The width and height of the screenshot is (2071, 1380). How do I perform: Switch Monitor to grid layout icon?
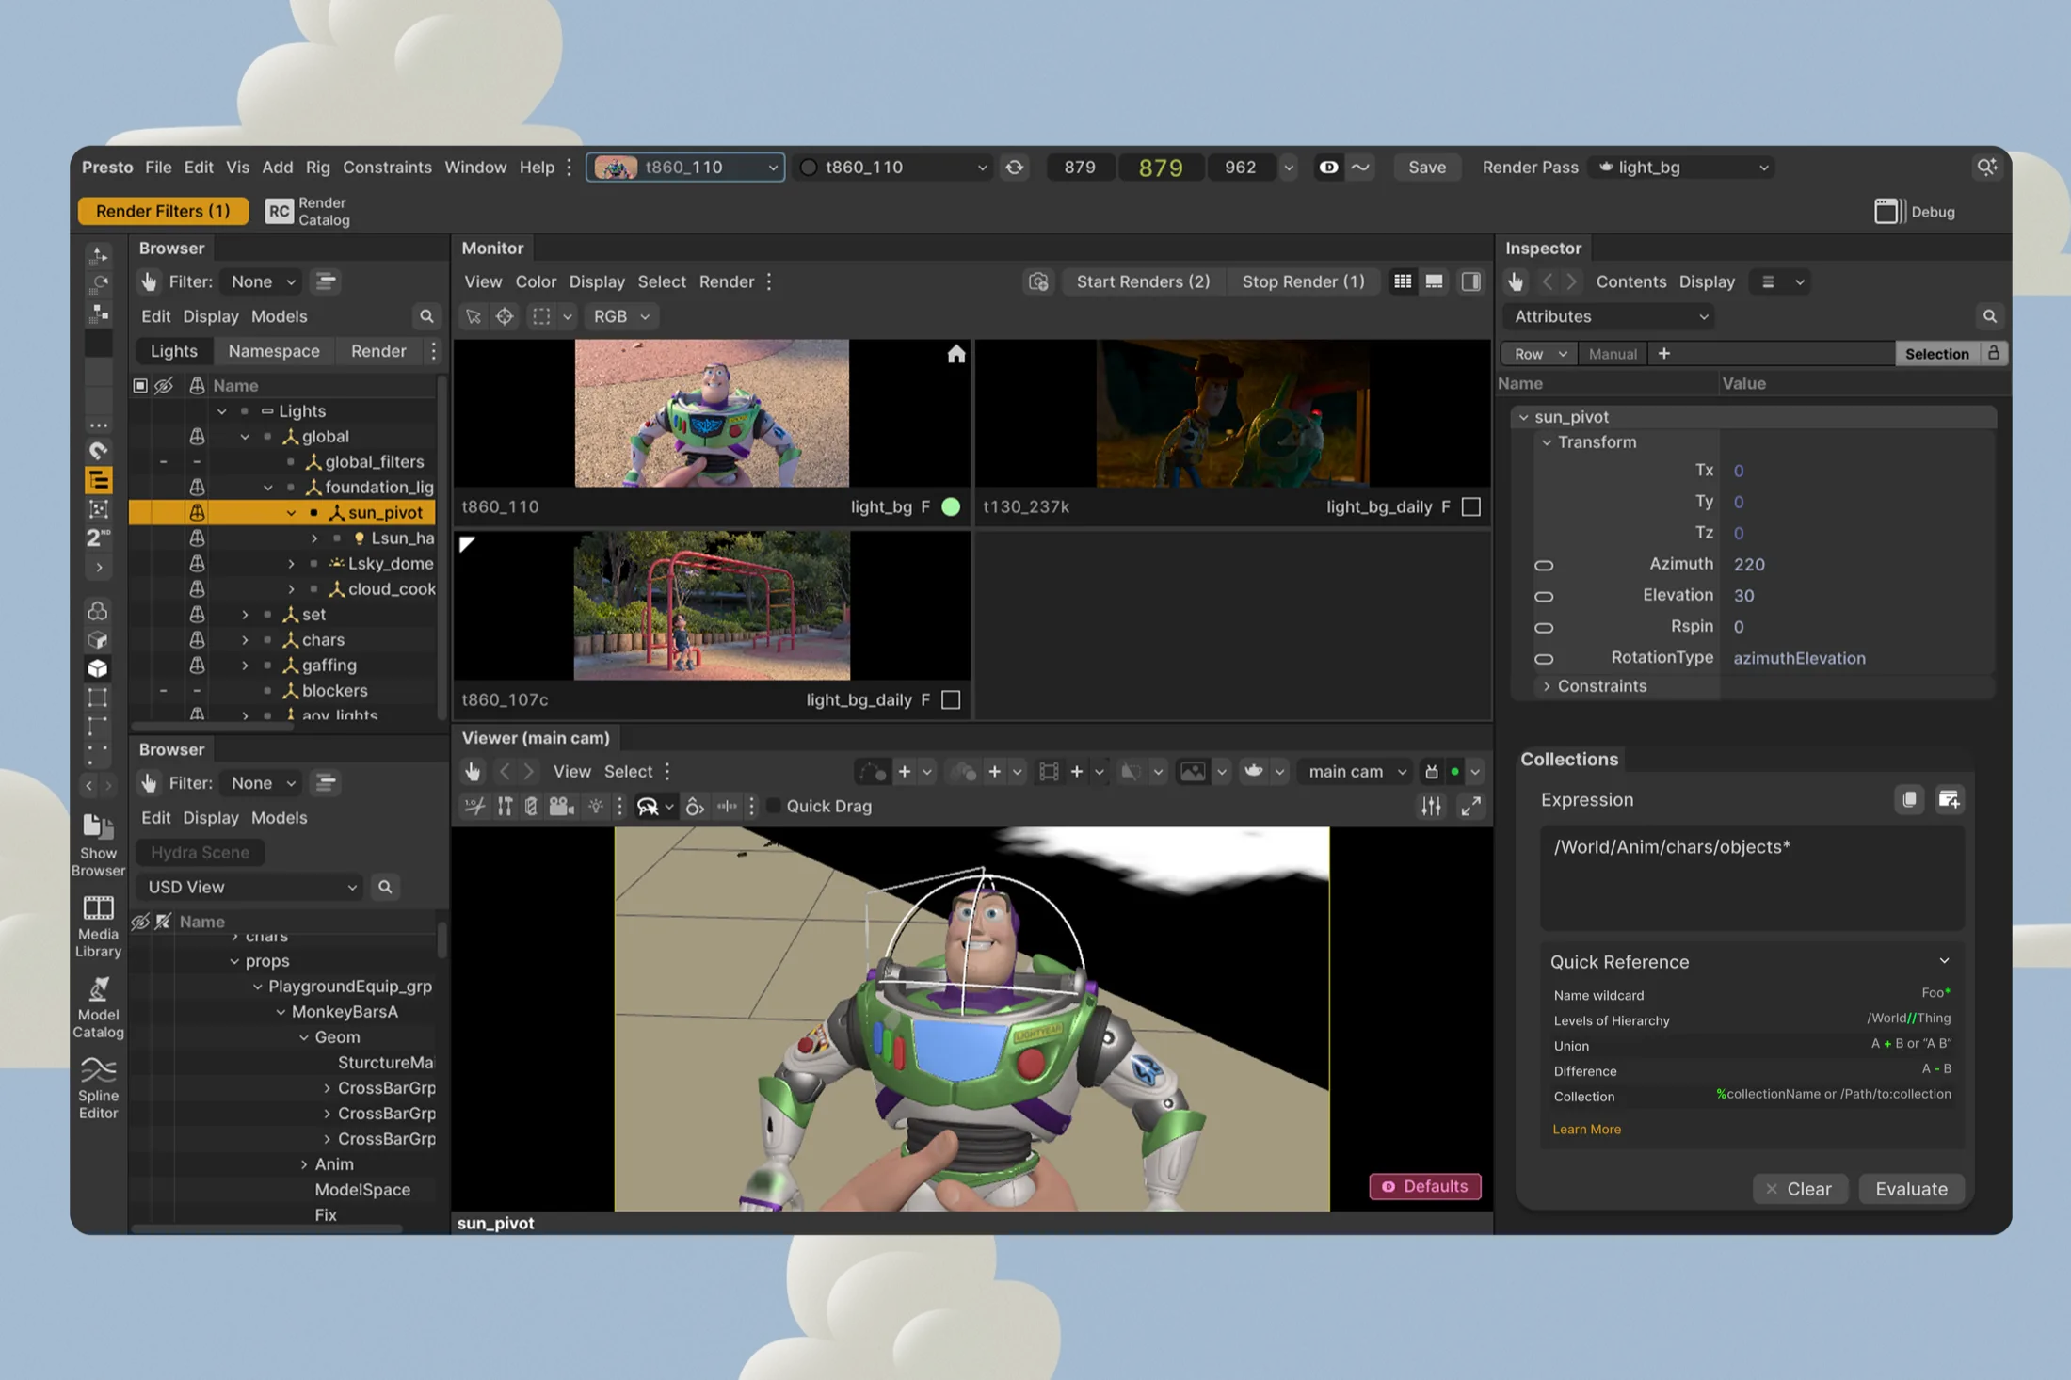[1403, 281]
